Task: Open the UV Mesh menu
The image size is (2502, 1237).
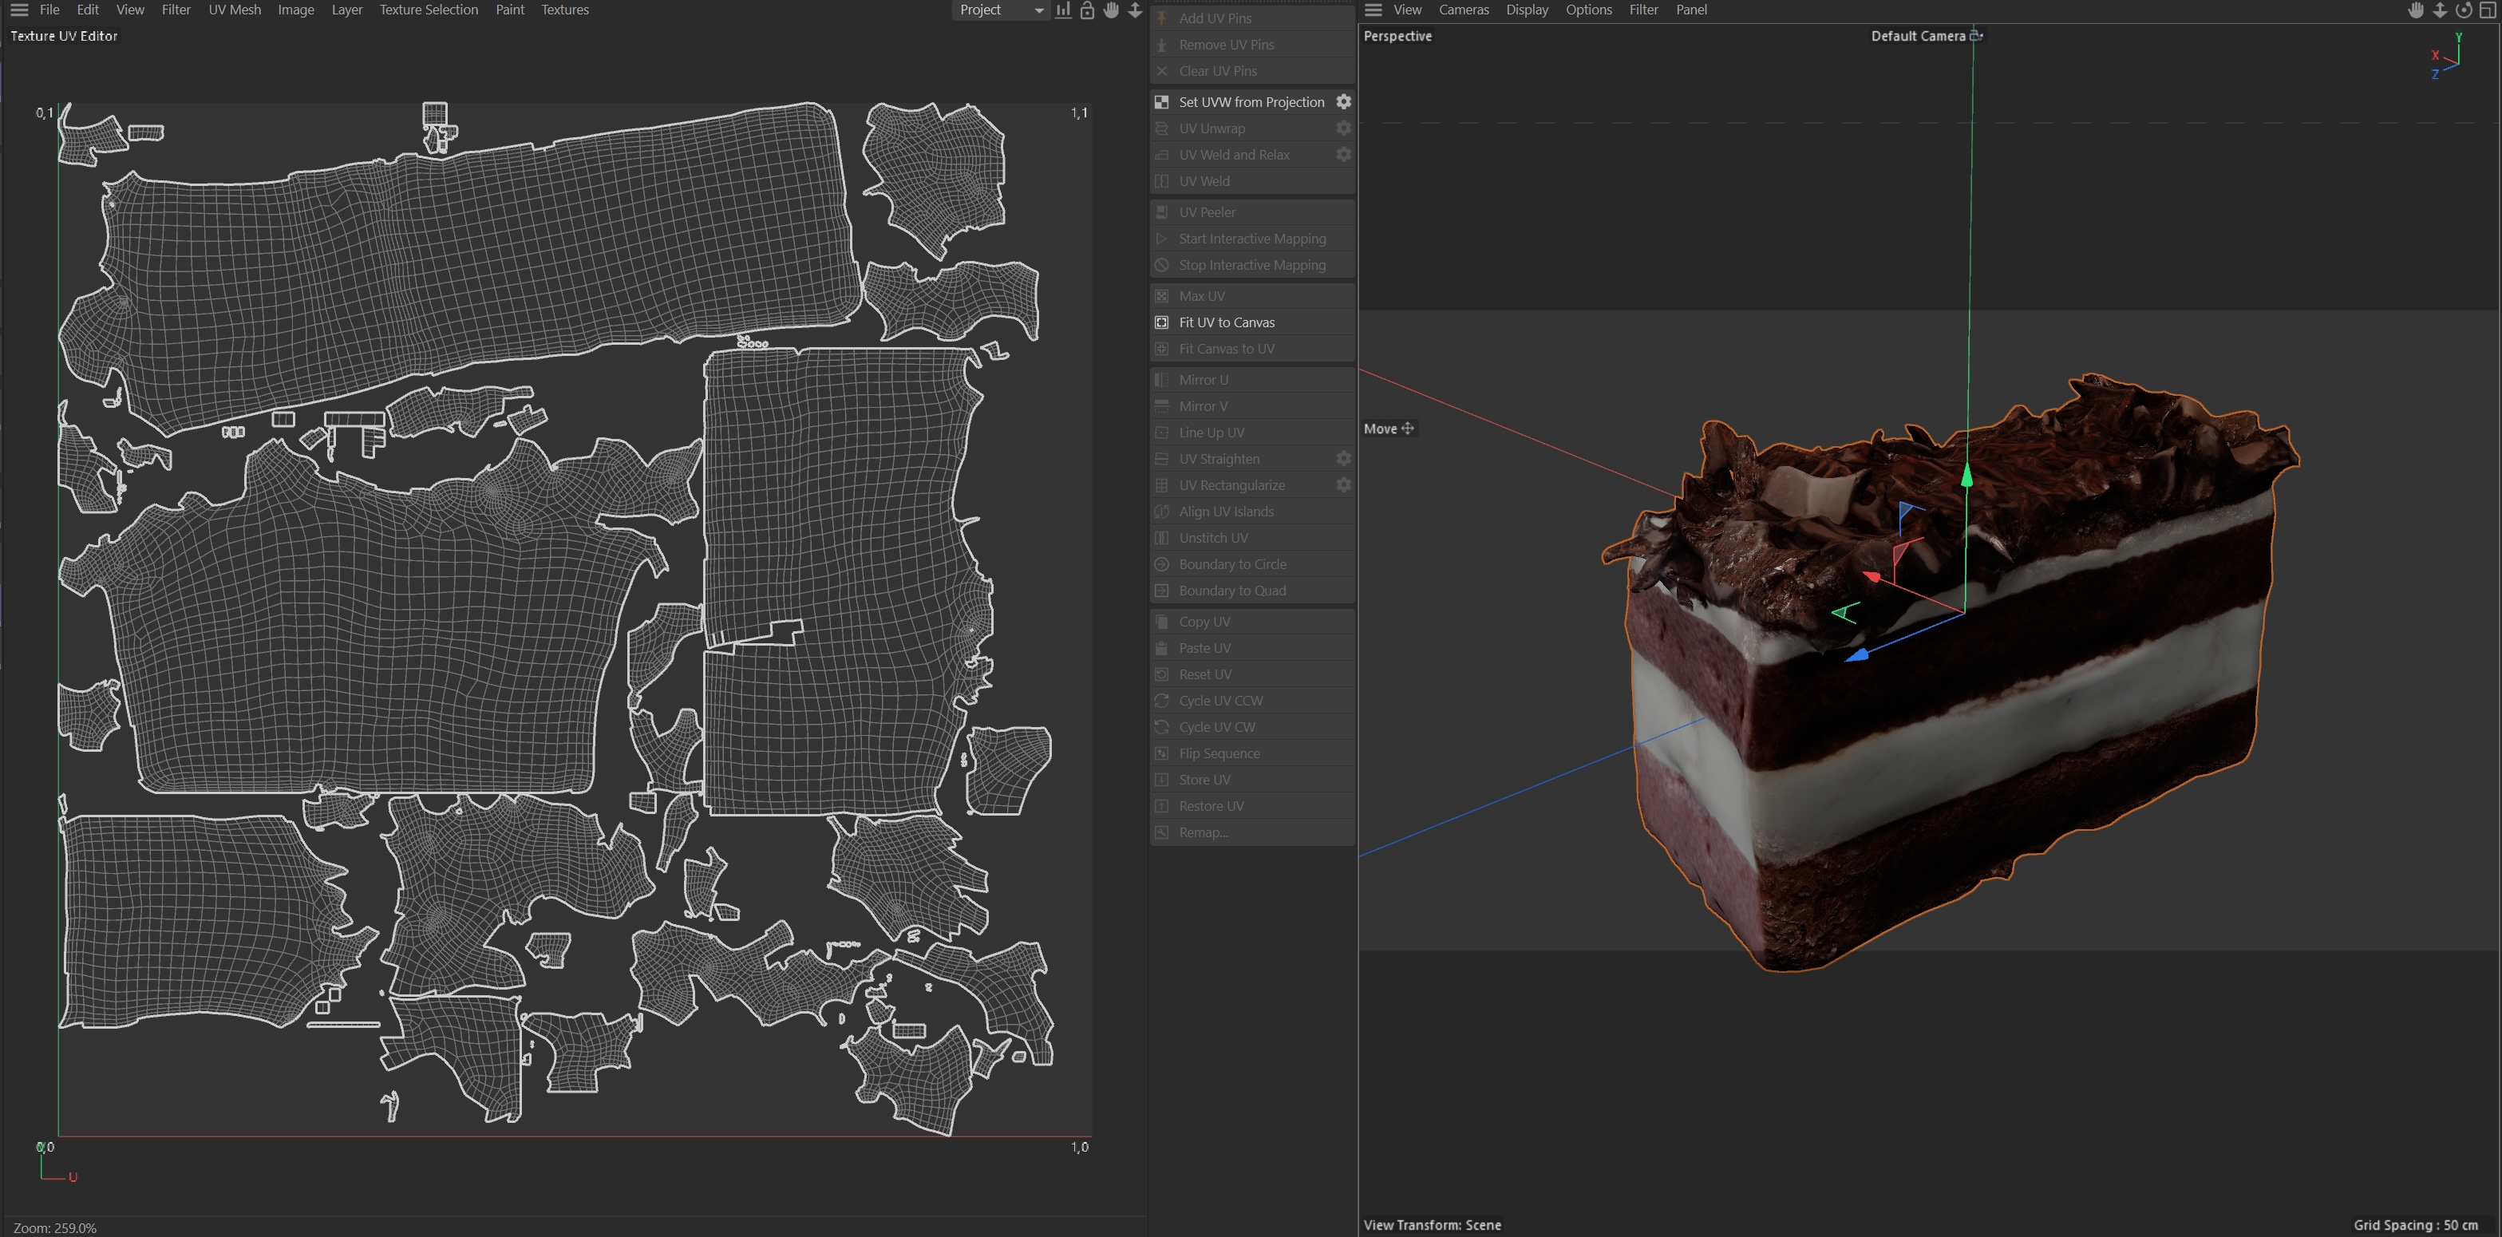Action: [x=234, y=10]
